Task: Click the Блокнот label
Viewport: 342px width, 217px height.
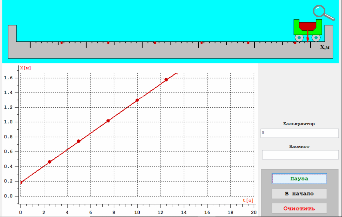Action: pyautogui.click(x=299, y=146)
